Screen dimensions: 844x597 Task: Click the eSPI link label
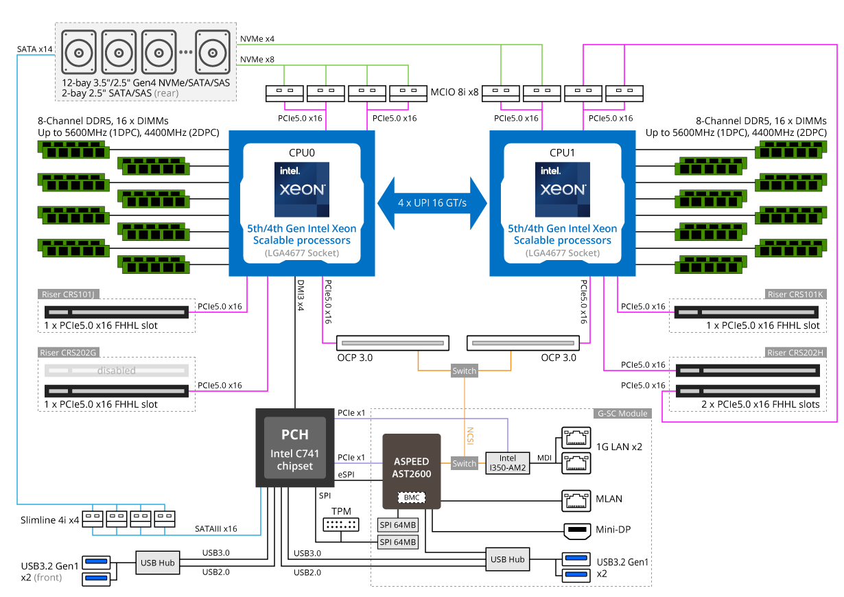tap(347, 473)
